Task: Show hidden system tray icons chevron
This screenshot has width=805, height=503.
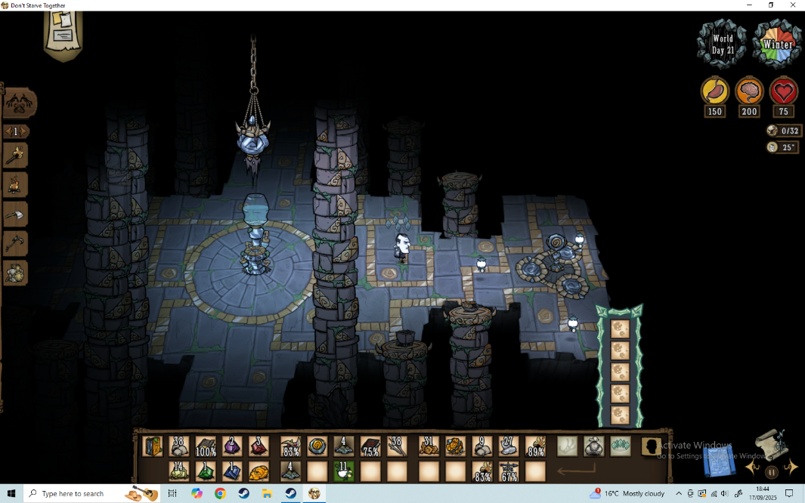Action: pos(678,493)
